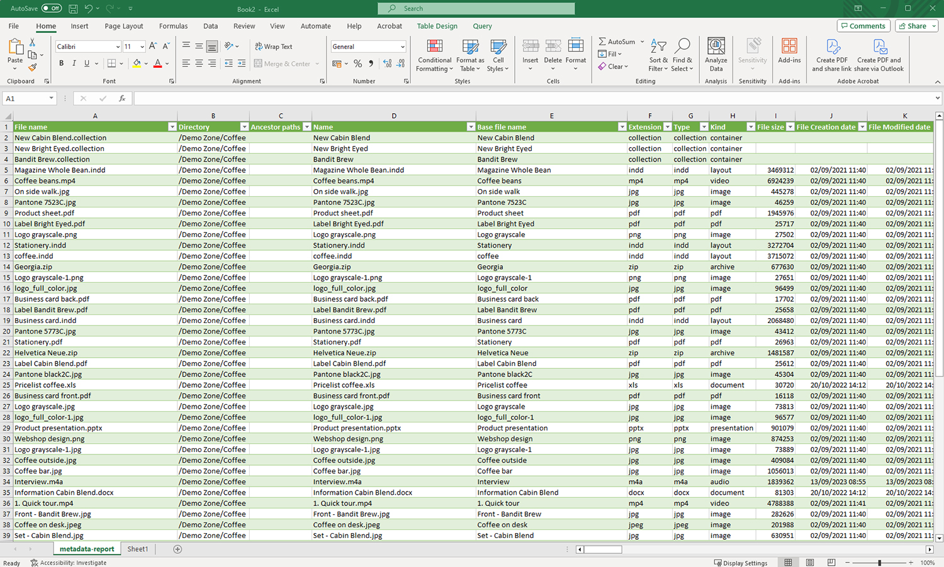Open the Calibri font name dropdown
This screenshot has height=567, width=944.
(118, 47)
